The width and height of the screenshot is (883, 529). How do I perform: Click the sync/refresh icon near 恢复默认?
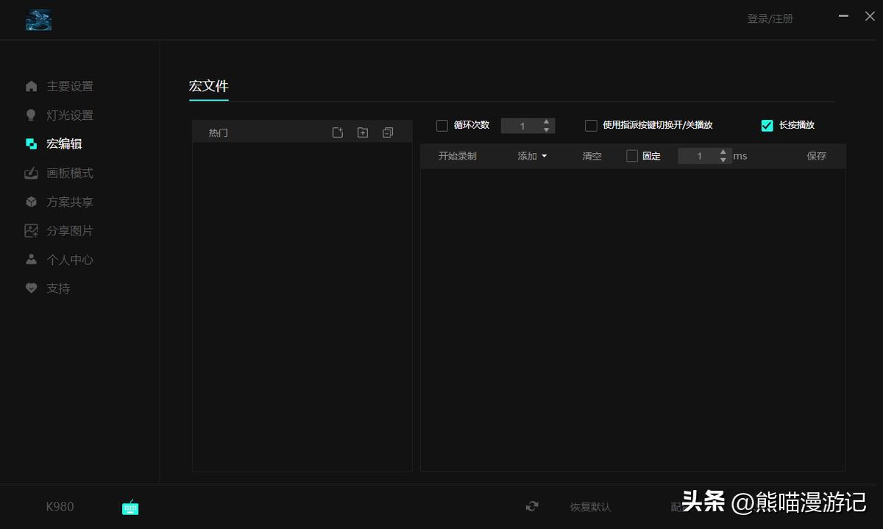pyautogui.click(x=531, y=507)
